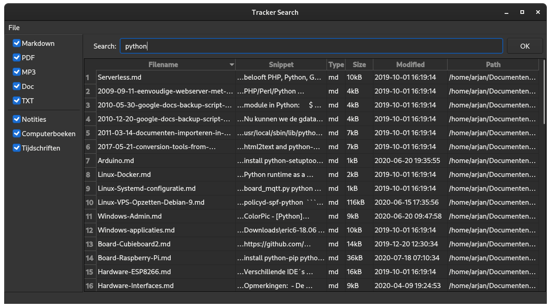Click the sort arrow in Filename header
This screenshot has width=551, height=308.
click(x=232, y=65)
